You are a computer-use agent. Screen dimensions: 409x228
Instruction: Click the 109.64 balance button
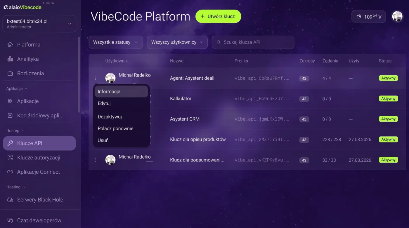tap(369, 17)
